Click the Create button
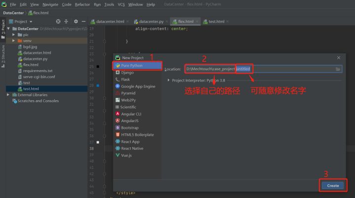Image resolution: width=355 pixels, height=198 pixels. [333, 186]
